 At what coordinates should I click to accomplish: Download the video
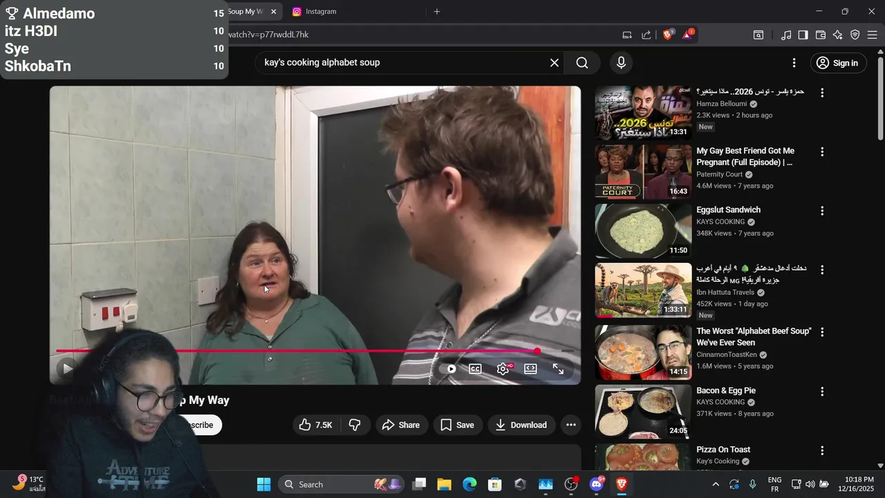[x=521, y=425]
